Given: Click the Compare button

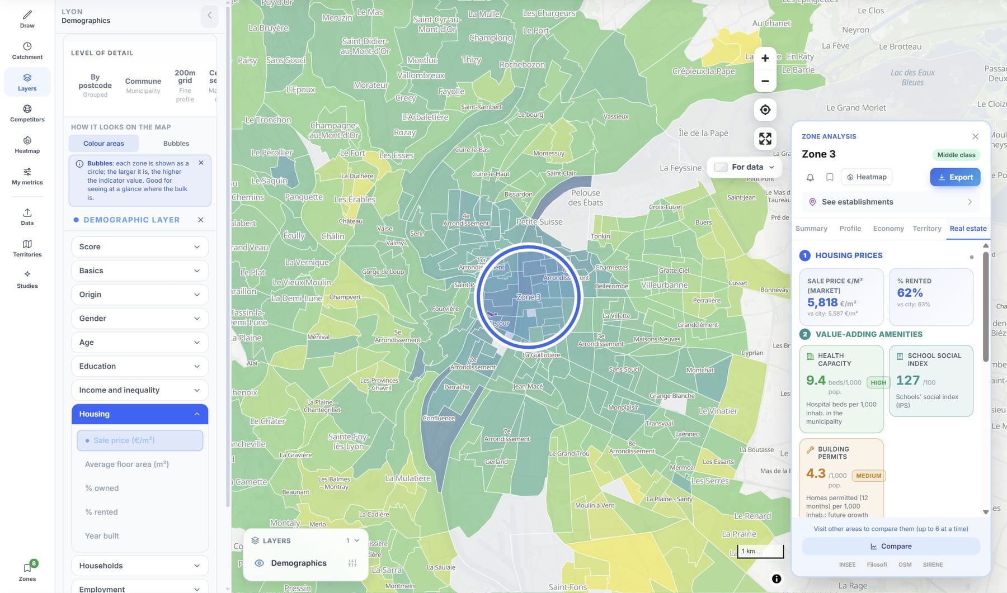Looking at the screenshot, I should coord(891,547).
